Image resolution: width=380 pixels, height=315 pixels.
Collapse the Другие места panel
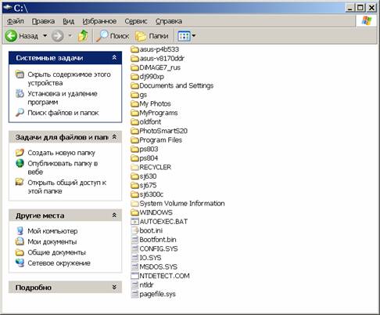114,215
